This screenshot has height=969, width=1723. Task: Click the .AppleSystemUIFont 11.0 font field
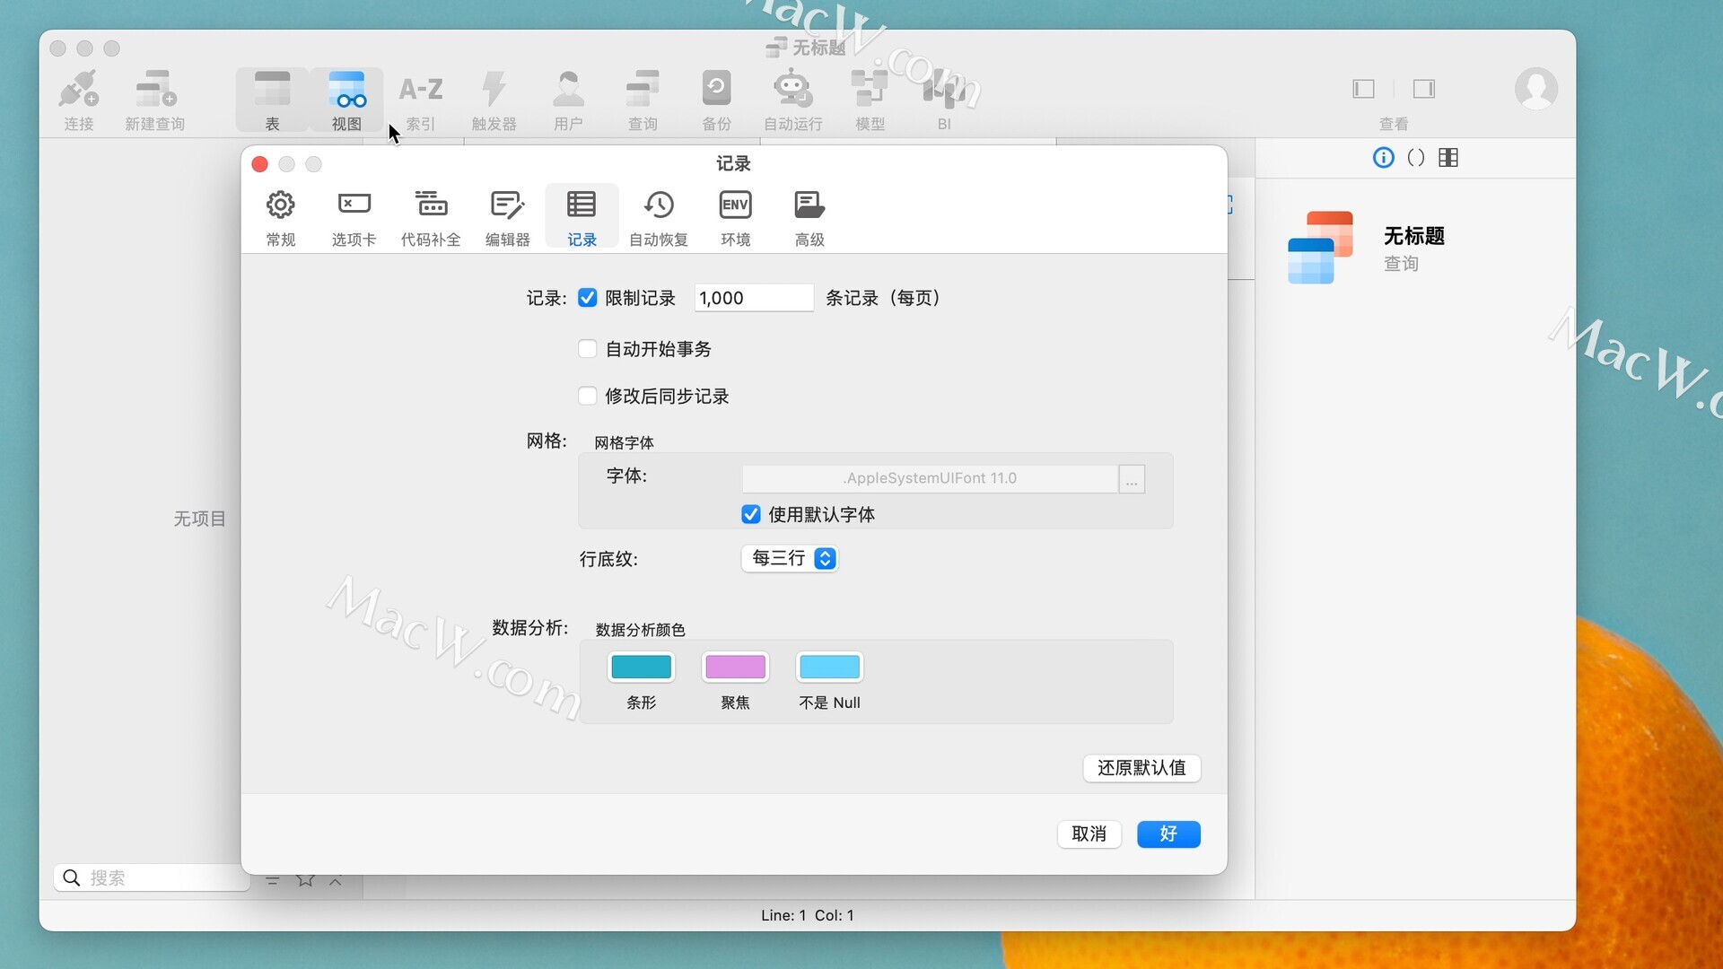tap(930, 478)
